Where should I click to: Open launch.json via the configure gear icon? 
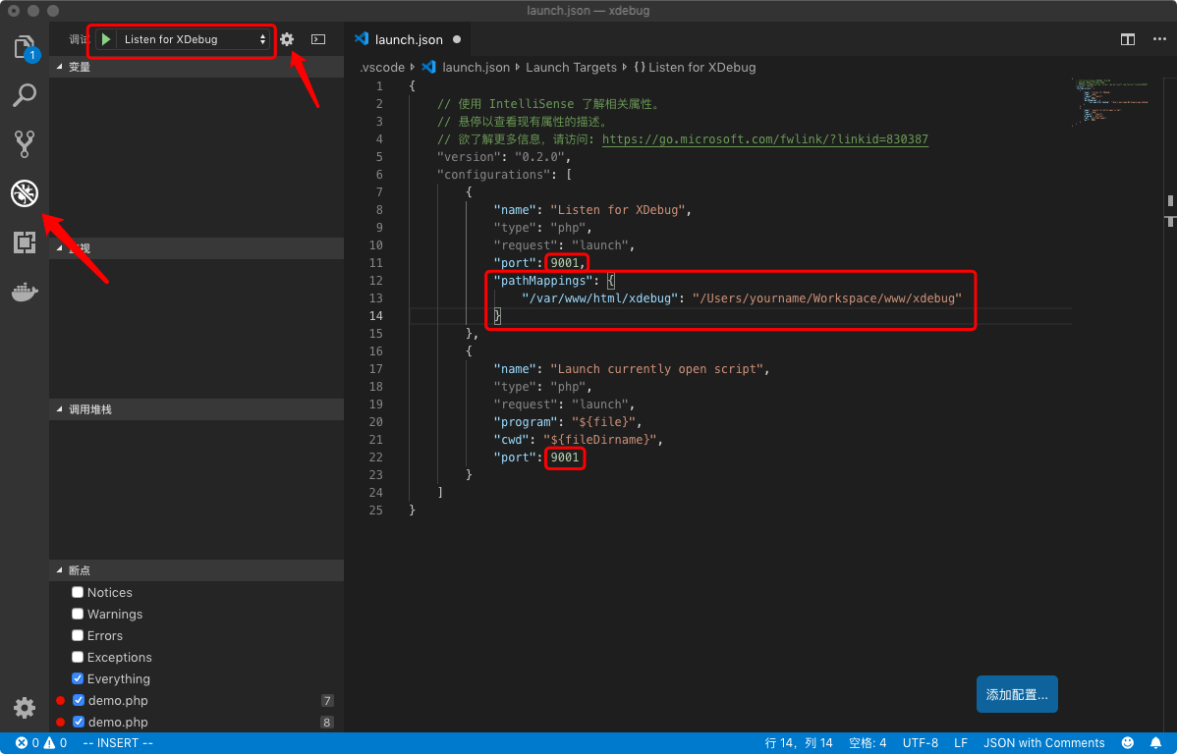pos(287,38)
